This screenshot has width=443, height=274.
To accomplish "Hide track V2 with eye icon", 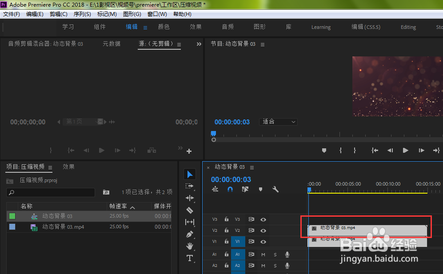I will [263, 230].
